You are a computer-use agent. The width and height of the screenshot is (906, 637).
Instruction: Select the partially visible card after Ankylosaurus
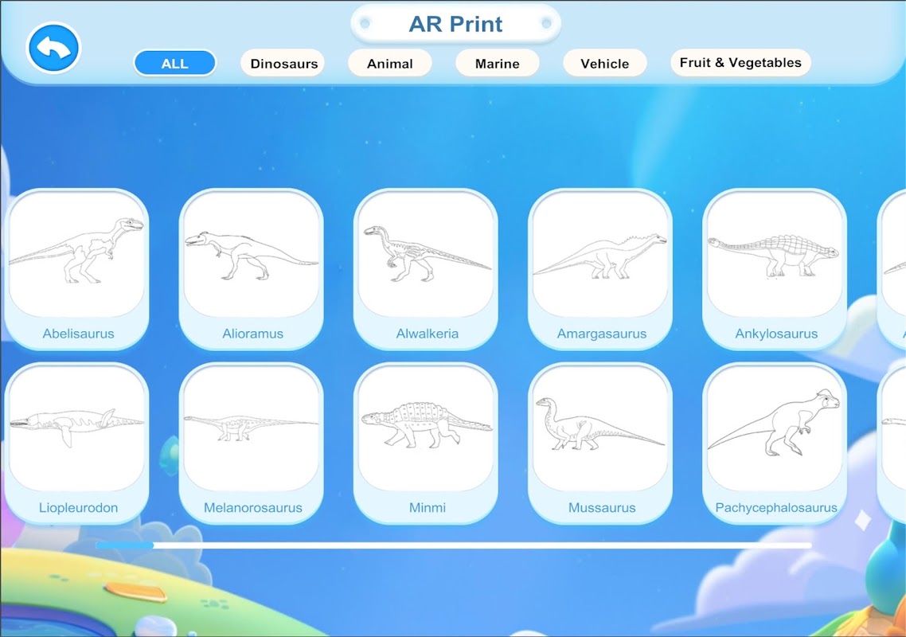(892, 269)
